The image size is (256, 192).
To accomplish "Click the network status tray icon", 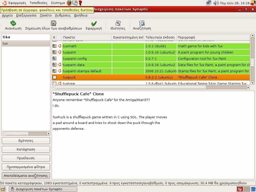I will 209,3.
